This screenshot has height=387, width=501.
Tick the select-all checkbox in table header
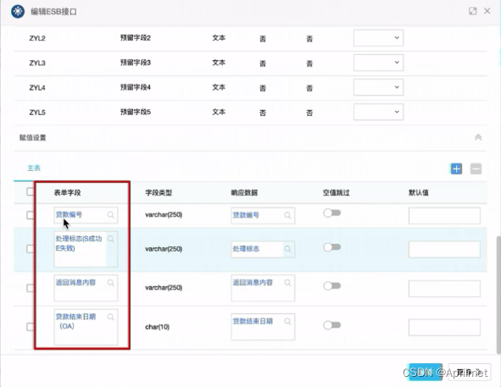pos(30,191)
